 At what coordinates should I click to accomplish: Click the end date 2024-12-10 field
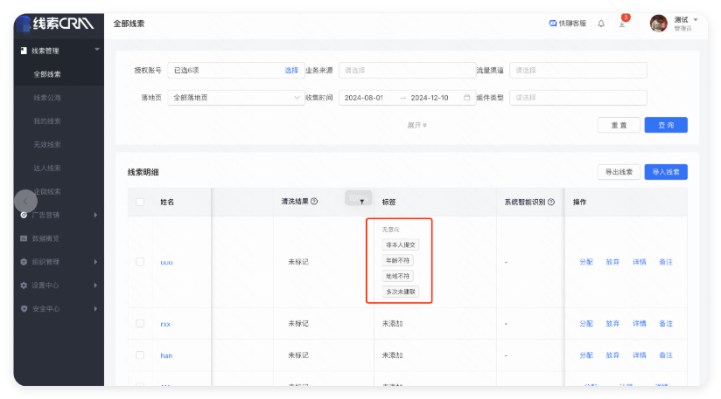(430, 98)
